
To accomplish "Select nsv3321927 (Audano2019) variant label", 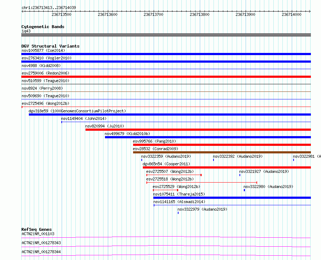I will [x=264, y=171].
